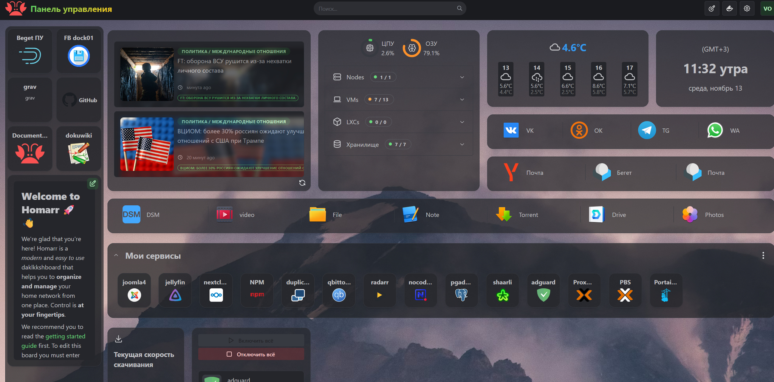Open the Proxmox service tile
Screen dimensions: 774x382
coord(584,290)
